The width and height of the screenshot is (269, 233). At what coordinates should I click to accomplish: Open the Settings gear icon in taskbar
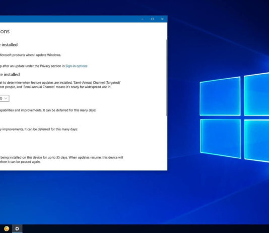[17, 228]
